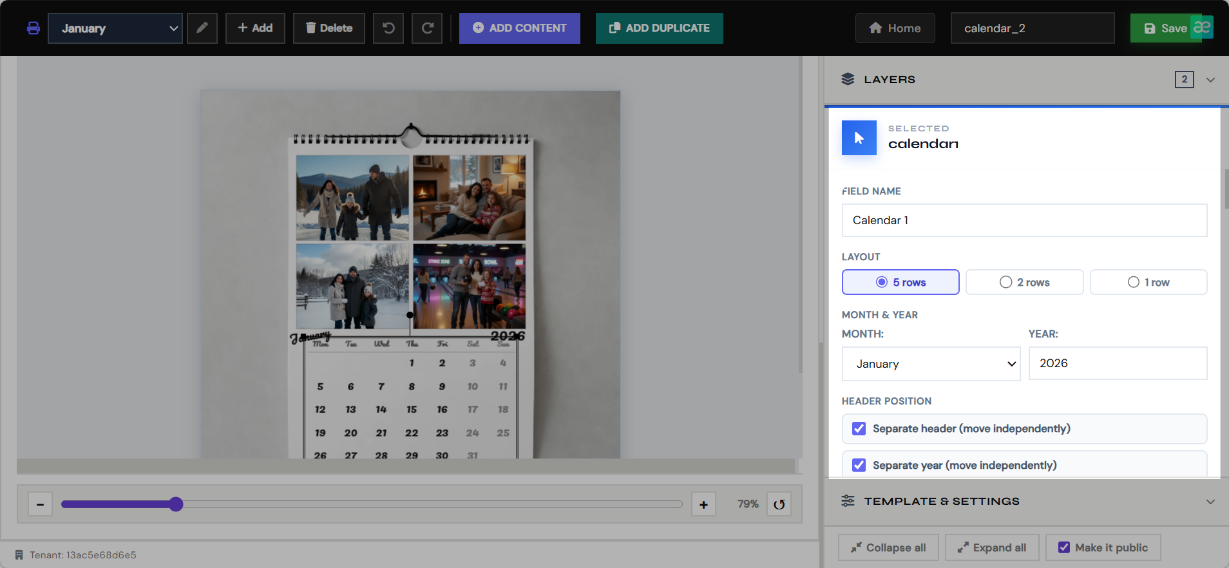
Task: Click the undo arrow icon
Action: pyautogui.click(x=388, y=28)
